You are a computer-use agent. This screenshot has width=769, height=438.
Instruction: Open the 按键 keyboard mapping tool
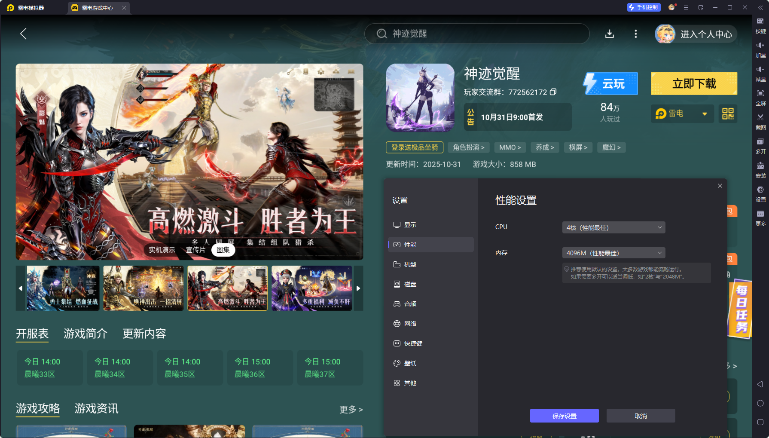pos(760,26)
